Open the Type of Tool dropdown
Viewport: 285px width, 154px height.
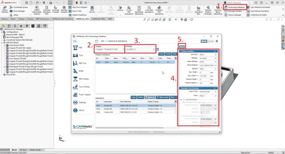pos(208,92)
